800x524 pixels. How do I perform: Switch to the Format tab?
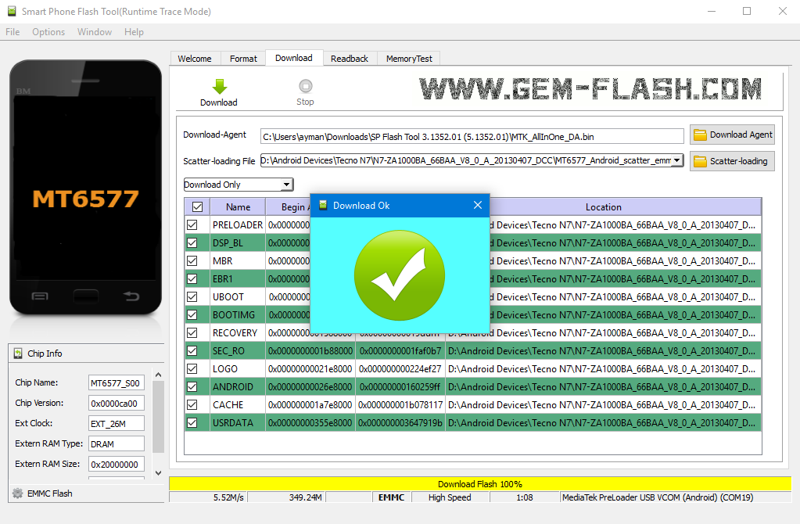(243, 59)
